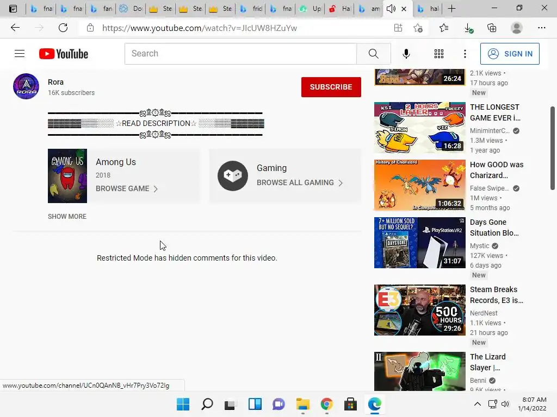Open THE LONGEST GAME EVER thumbnail

point(419,128)
